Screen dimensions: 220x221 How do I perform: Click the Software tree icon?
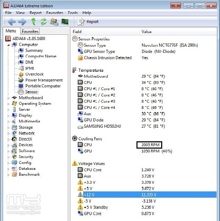[x=14, y=151]
